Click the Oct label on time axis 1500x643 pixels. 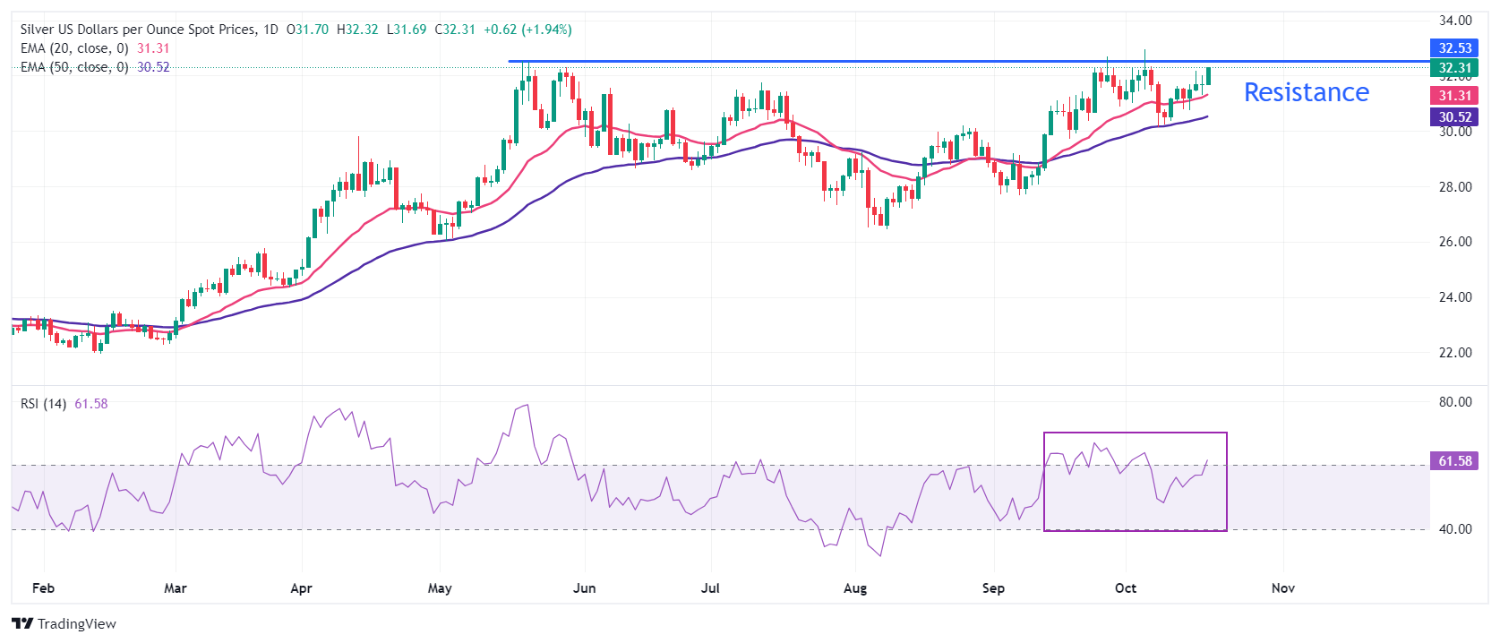tap(1126, 588)
